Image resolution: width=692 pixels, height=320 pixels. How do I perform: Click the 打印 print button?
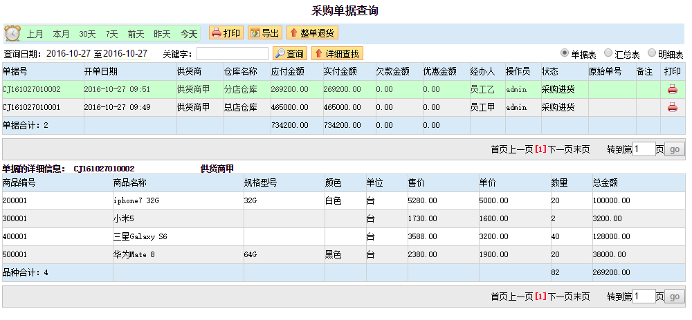(x=226, y=32)
